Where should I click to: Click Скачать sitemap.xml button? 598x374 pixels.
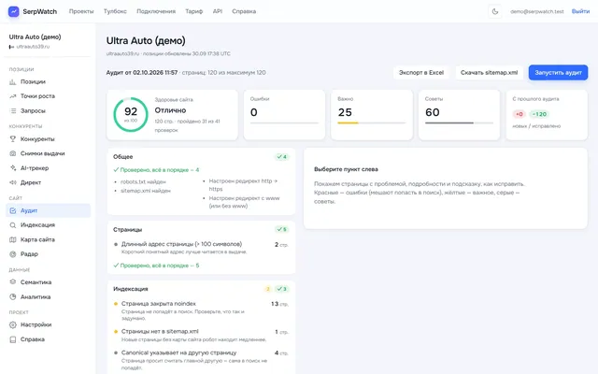click(490, 73)
